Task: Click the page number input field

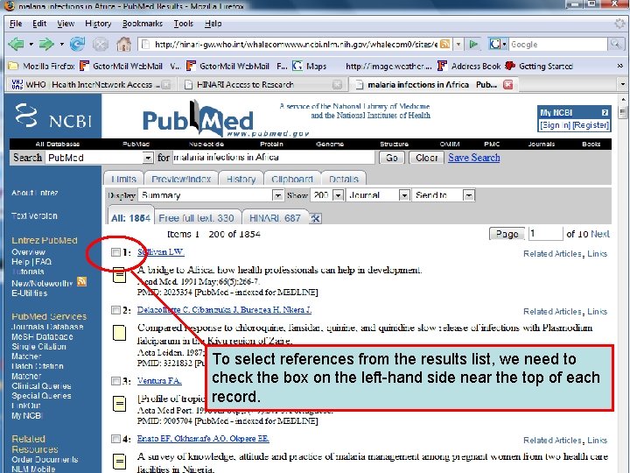Action: (x=545, y=234)
